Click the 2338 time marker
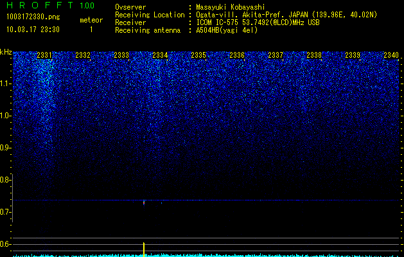Image resolution: width=404 pixels, height=257 pixels. [x=314, y=55]
